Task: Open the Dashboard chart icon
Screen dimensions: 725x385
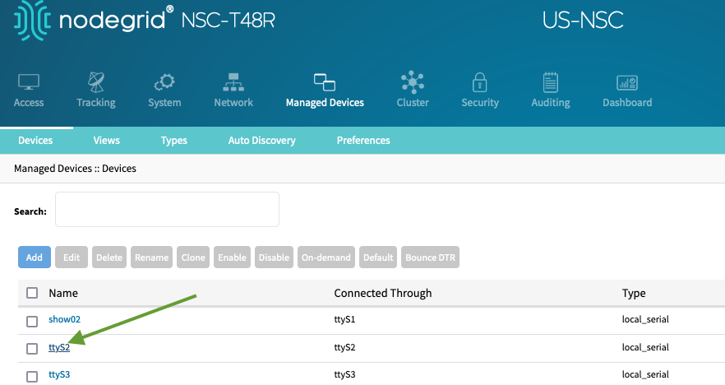Action: 627,83
